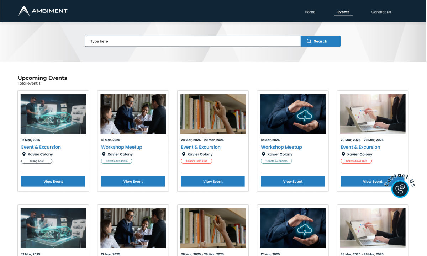This screenshot has width=427, height=256.
Task: Click 'Xavier Colony' in the bookshelf card
Action: 200,154
